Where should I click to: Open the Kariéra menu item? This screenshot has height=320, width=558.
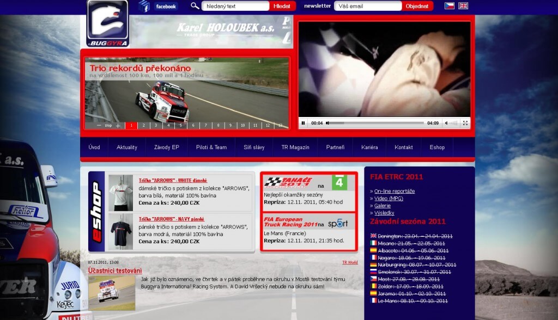coord(369,147)
